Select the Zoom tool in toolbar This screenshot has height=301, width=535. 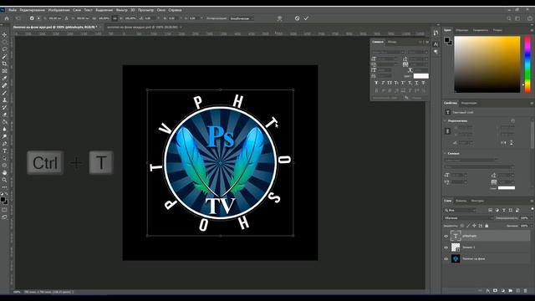[x=4, y=180]
